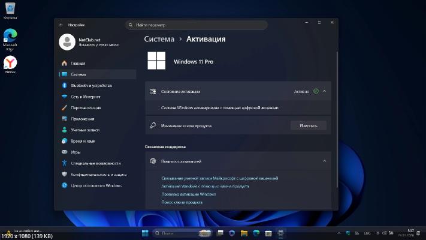Screen dimensions: 426x240
Task: Open the NntClub.net account profile
Action: point(87,41)
